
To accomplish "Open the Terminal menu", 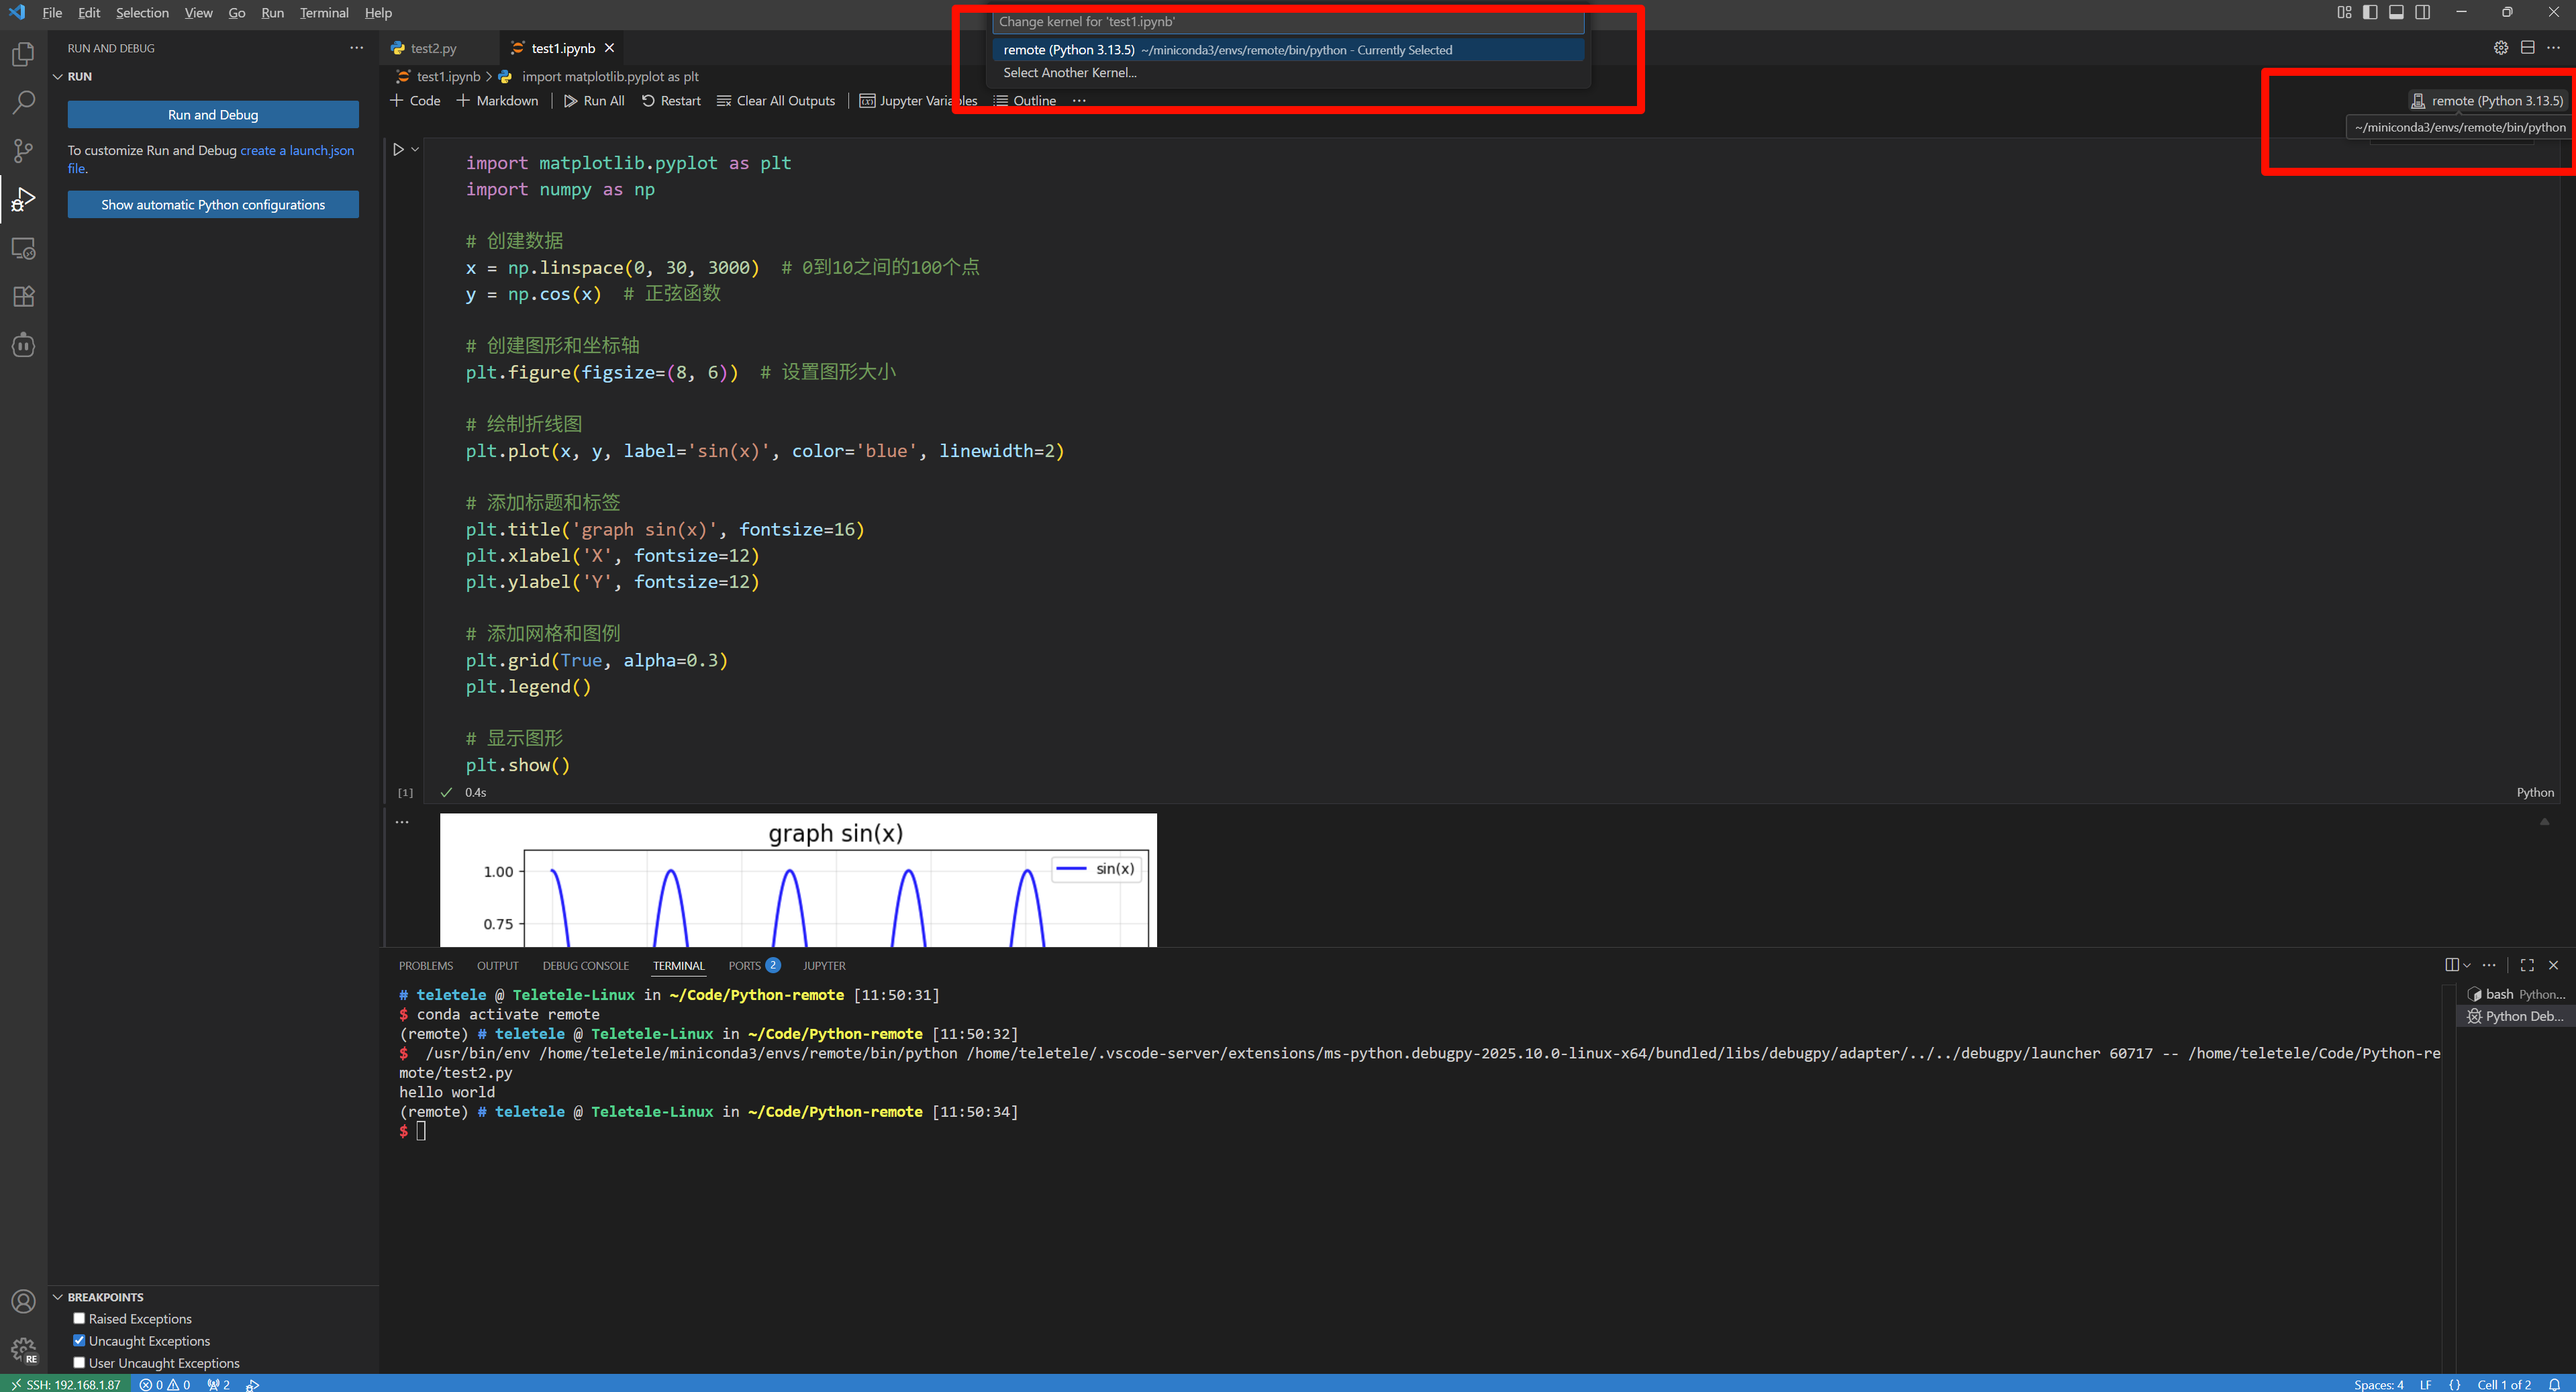I will tap(324, 13).
